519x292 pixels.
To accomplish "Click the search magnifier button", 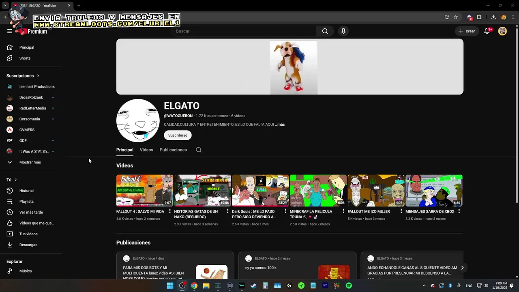I will click(325, 31).
